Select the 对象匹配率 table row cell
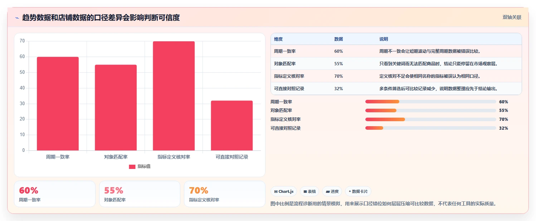The image size is (536, 221). [x=285, y=64]
